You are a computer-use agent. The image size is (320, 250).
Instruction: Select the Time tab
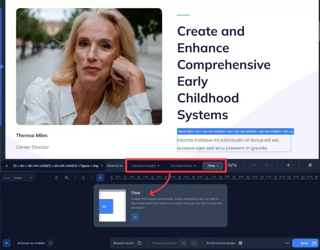click(x=213, y=166)
